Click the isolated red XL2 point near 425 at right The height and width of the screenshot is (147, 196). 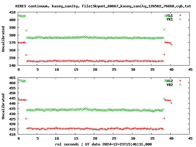pos(164,119)
